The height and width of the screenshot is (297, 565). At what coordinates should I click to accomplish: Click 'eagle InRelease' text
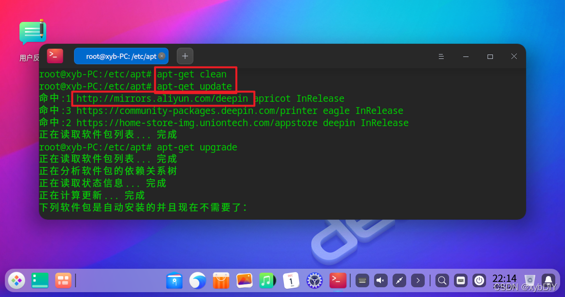pyautogui.click(x=363, y=111)
